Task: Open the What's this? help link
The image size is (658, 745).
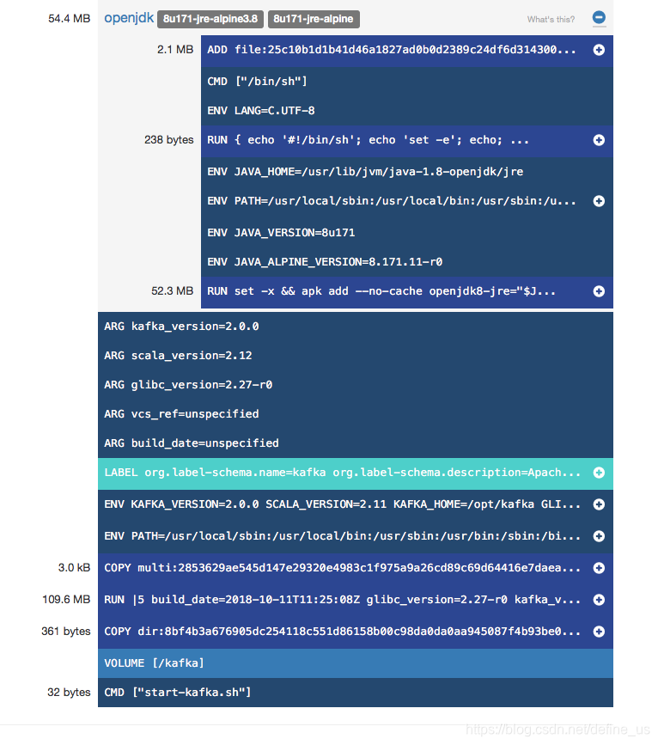Action: click(551, 20)
